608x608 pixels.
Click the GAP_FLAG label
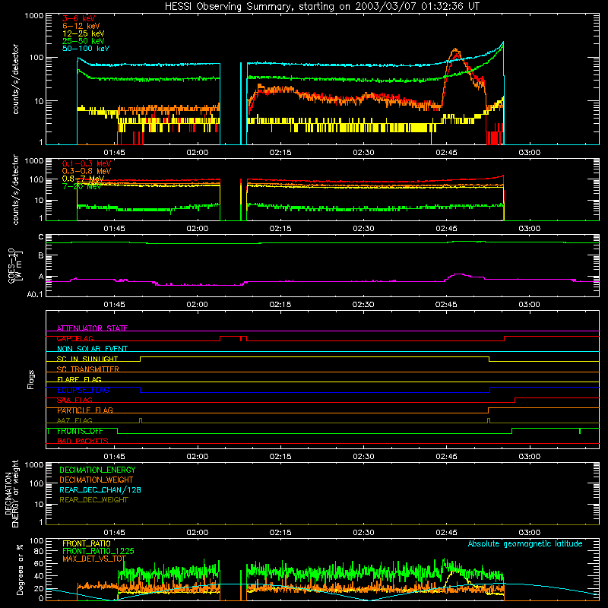point(74,338)
